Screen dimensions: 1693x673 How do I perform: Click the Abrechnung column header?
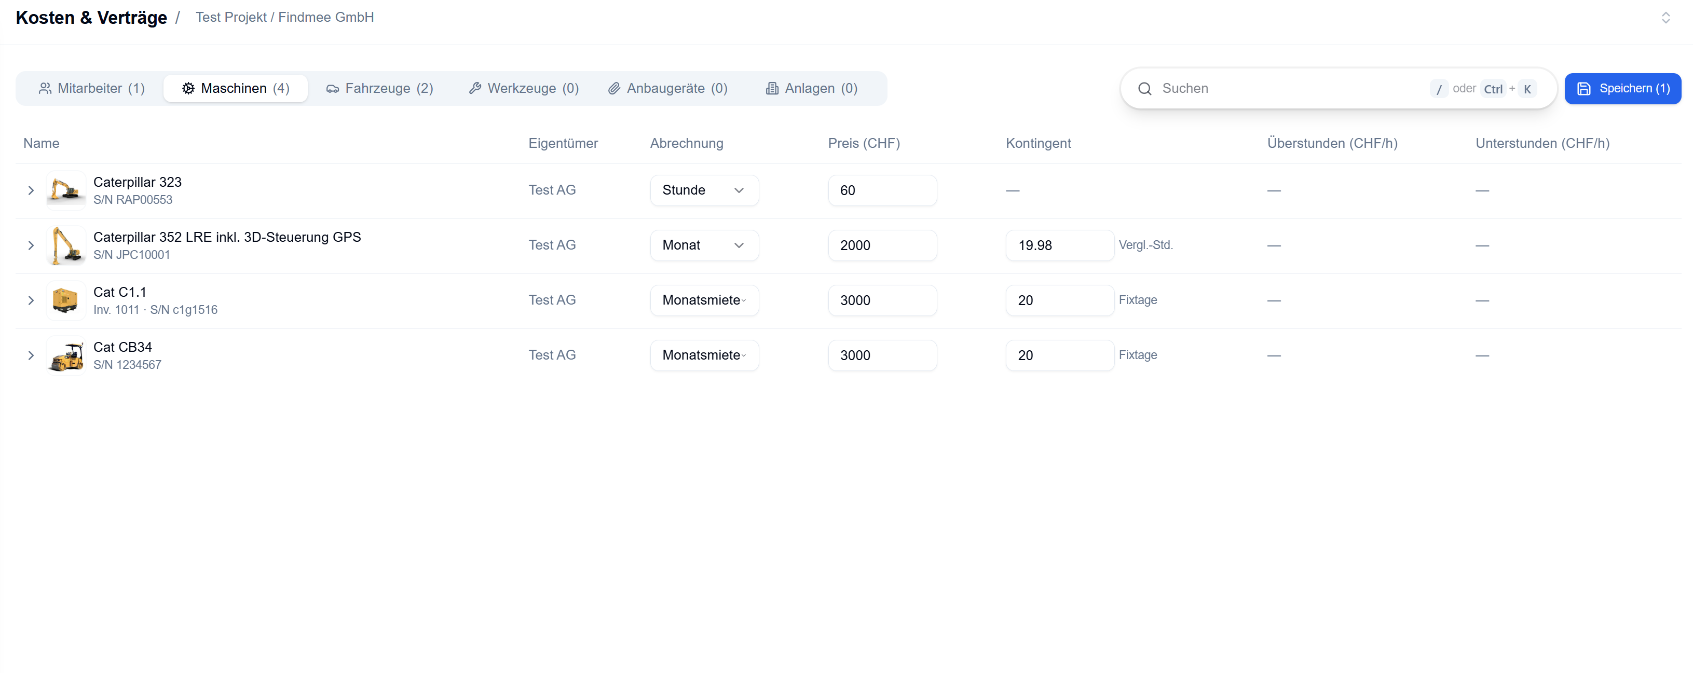(x=687, y=143)
